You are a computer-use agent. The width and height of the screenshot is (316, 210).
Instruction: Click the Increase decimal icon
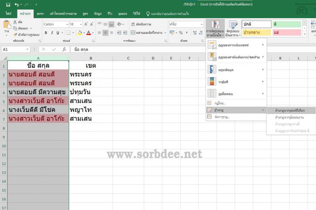[x=195, y=33]
